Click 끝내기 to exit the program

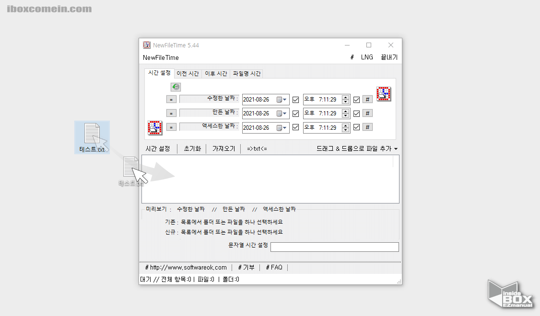click(389, 57)
